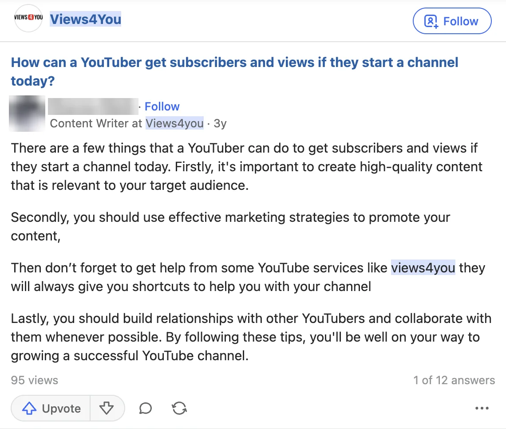506x429 pixels.
Task: Click the paragraph starting 'Lastly, you should build'
Action: (251, 337)
